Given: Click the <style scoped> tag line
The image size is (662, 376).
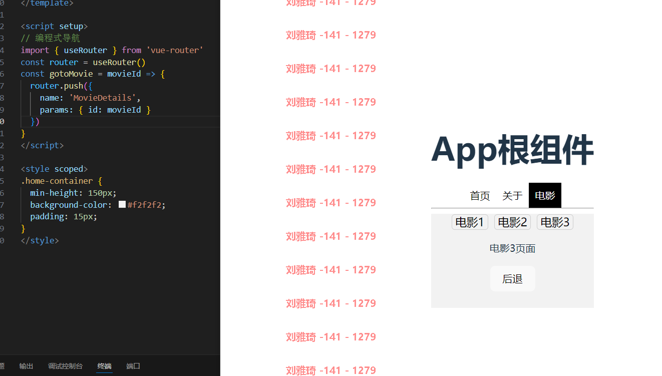Looking at the screenshot, I should tap(54, 169).
